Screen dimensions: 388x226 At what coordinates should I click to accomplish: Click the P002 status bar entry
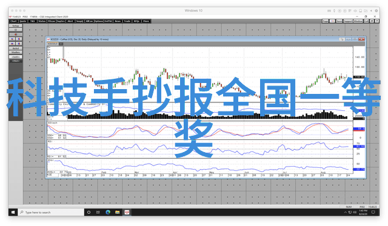coord(362,207)
